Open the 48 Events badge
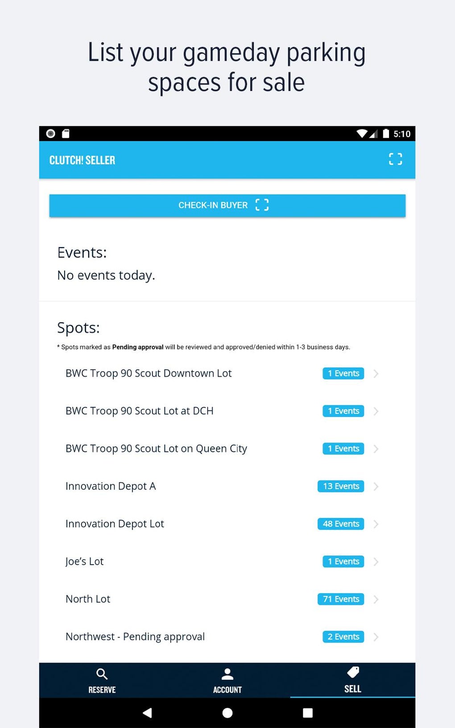 [340, 524]
